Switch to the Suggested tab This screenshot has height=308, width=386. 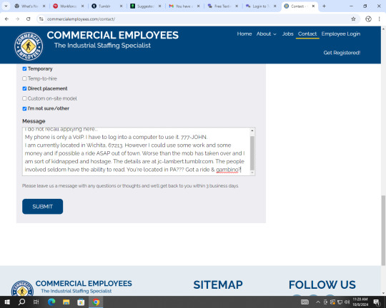click(x=146, y=6)
